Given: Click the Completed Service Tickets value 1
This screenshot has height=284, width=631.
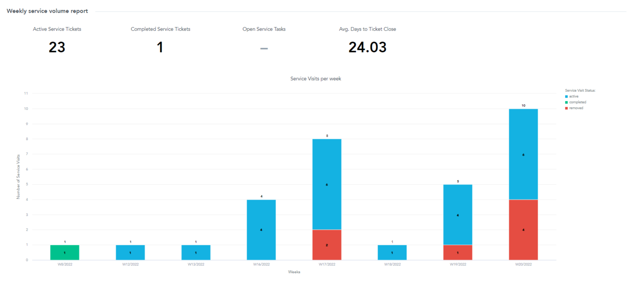Looking at the screenshot, I should point(160,47).
